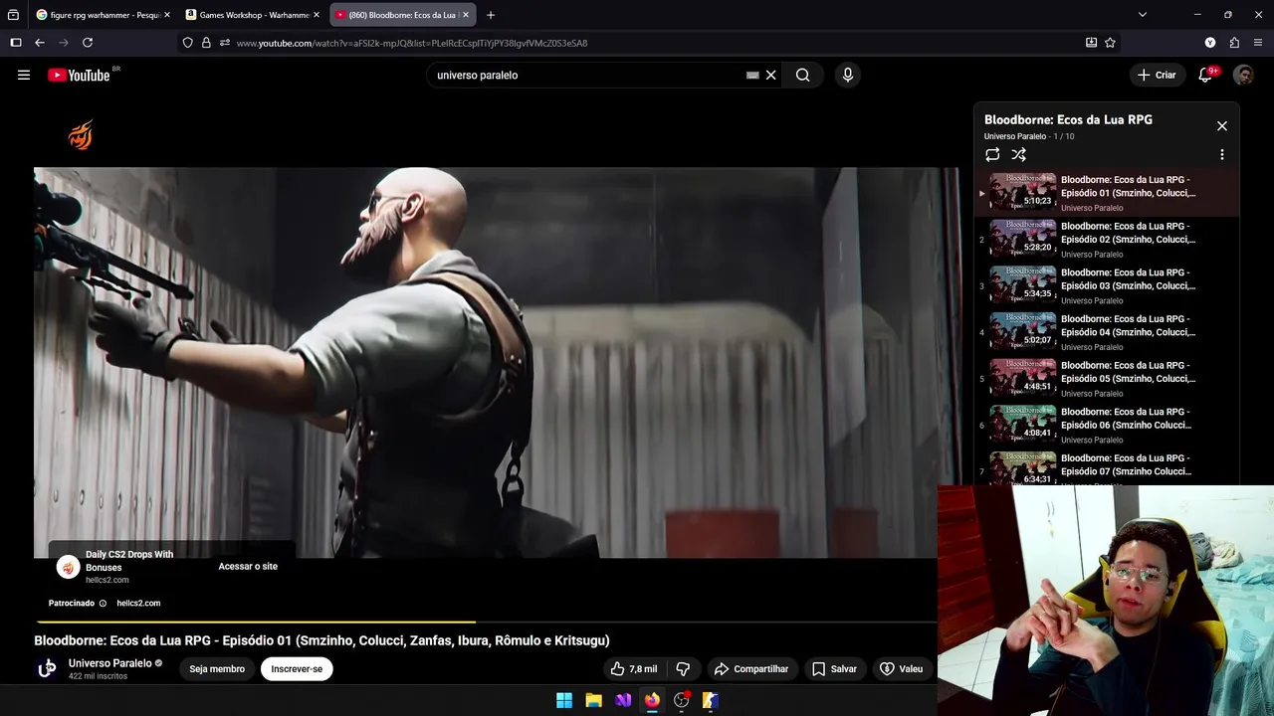Open Counter-Strike from taskbar
This screenshot has width=1274, height=716.
[x=711, y=700]
